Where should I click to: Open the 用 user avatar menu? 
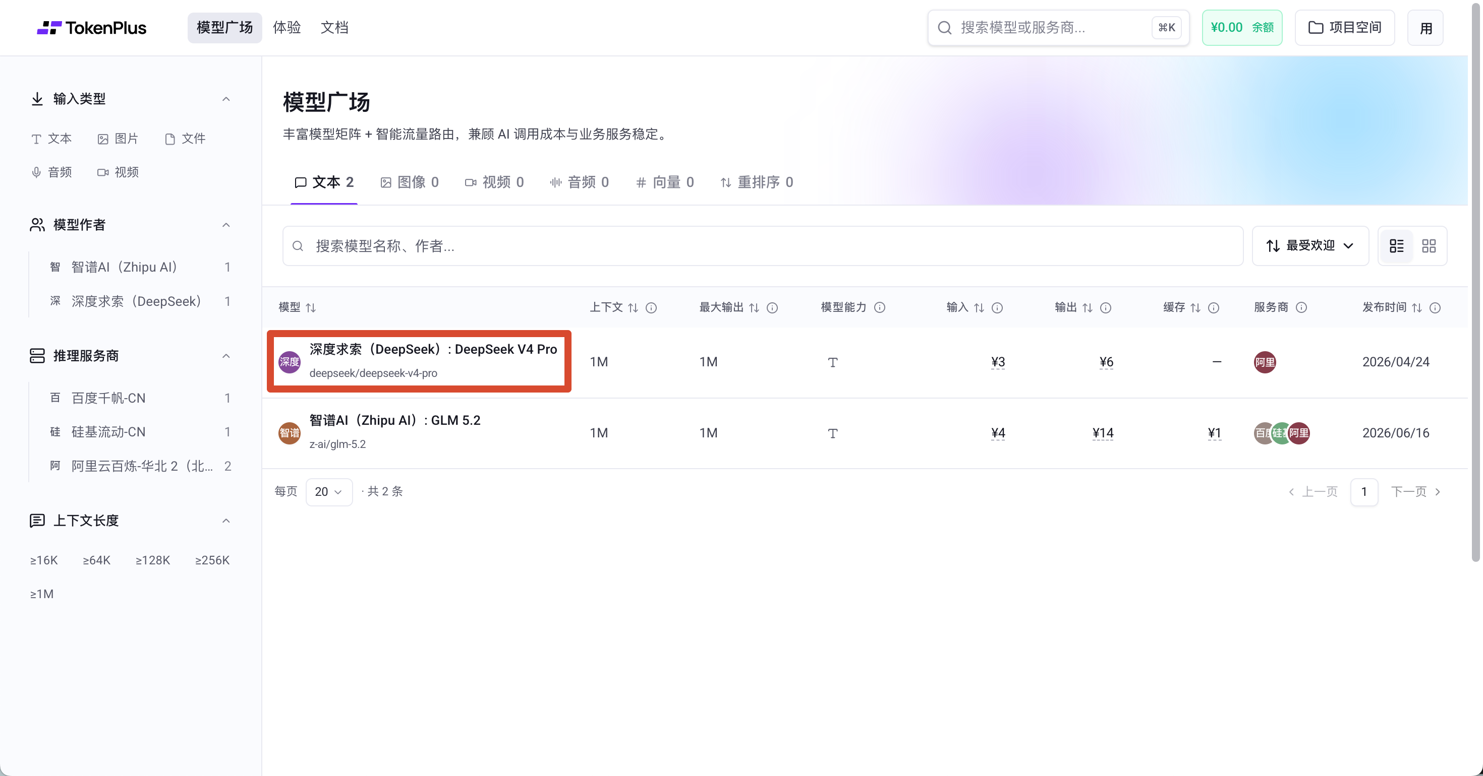[1425, 28]
